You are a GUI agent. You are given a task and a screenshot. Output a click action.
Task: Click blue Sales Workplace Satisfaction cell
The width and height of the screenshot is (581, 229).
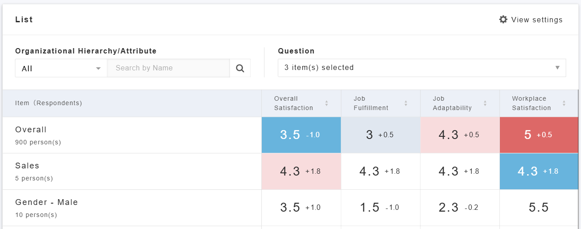click(x=539, y=172)
